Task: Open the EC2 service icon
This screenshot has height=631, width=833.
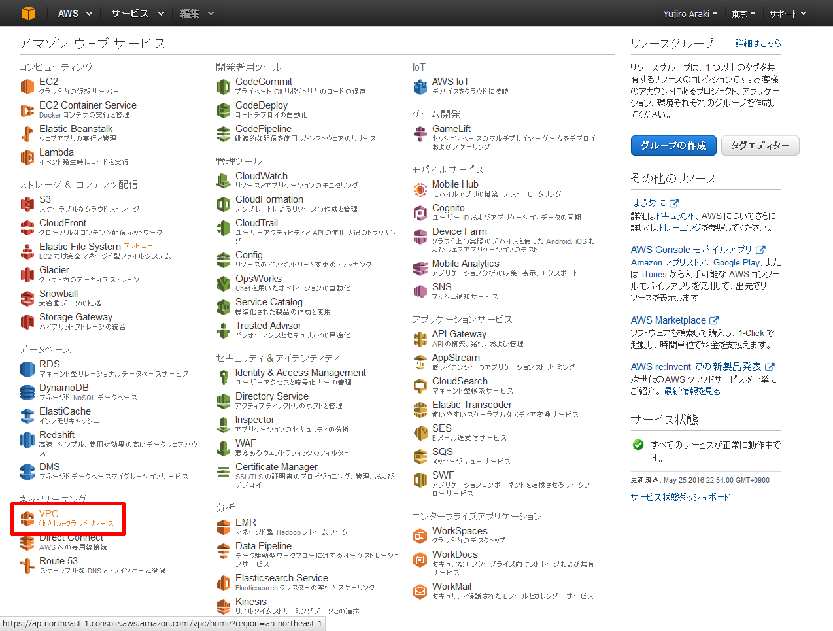Action: pyautogui.click(x=27, y=86)
